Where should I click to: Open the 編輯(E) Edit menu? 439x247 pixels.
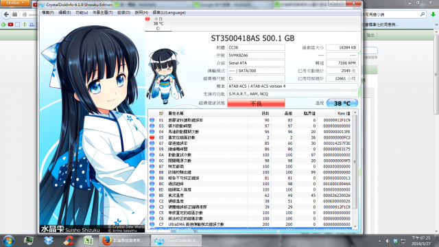[x=64, y=12]
